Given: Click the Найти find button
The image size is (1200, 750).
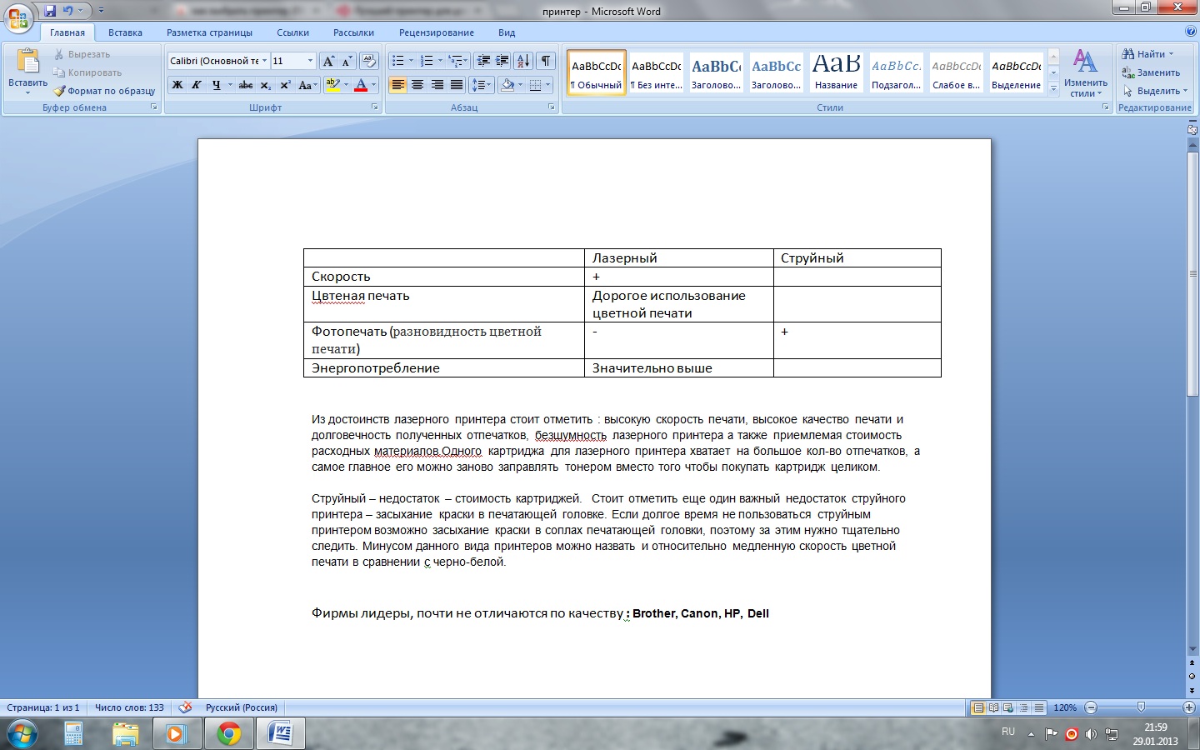Looking at the screenshot, I should pyautogui.click(x=1148, y=54).
